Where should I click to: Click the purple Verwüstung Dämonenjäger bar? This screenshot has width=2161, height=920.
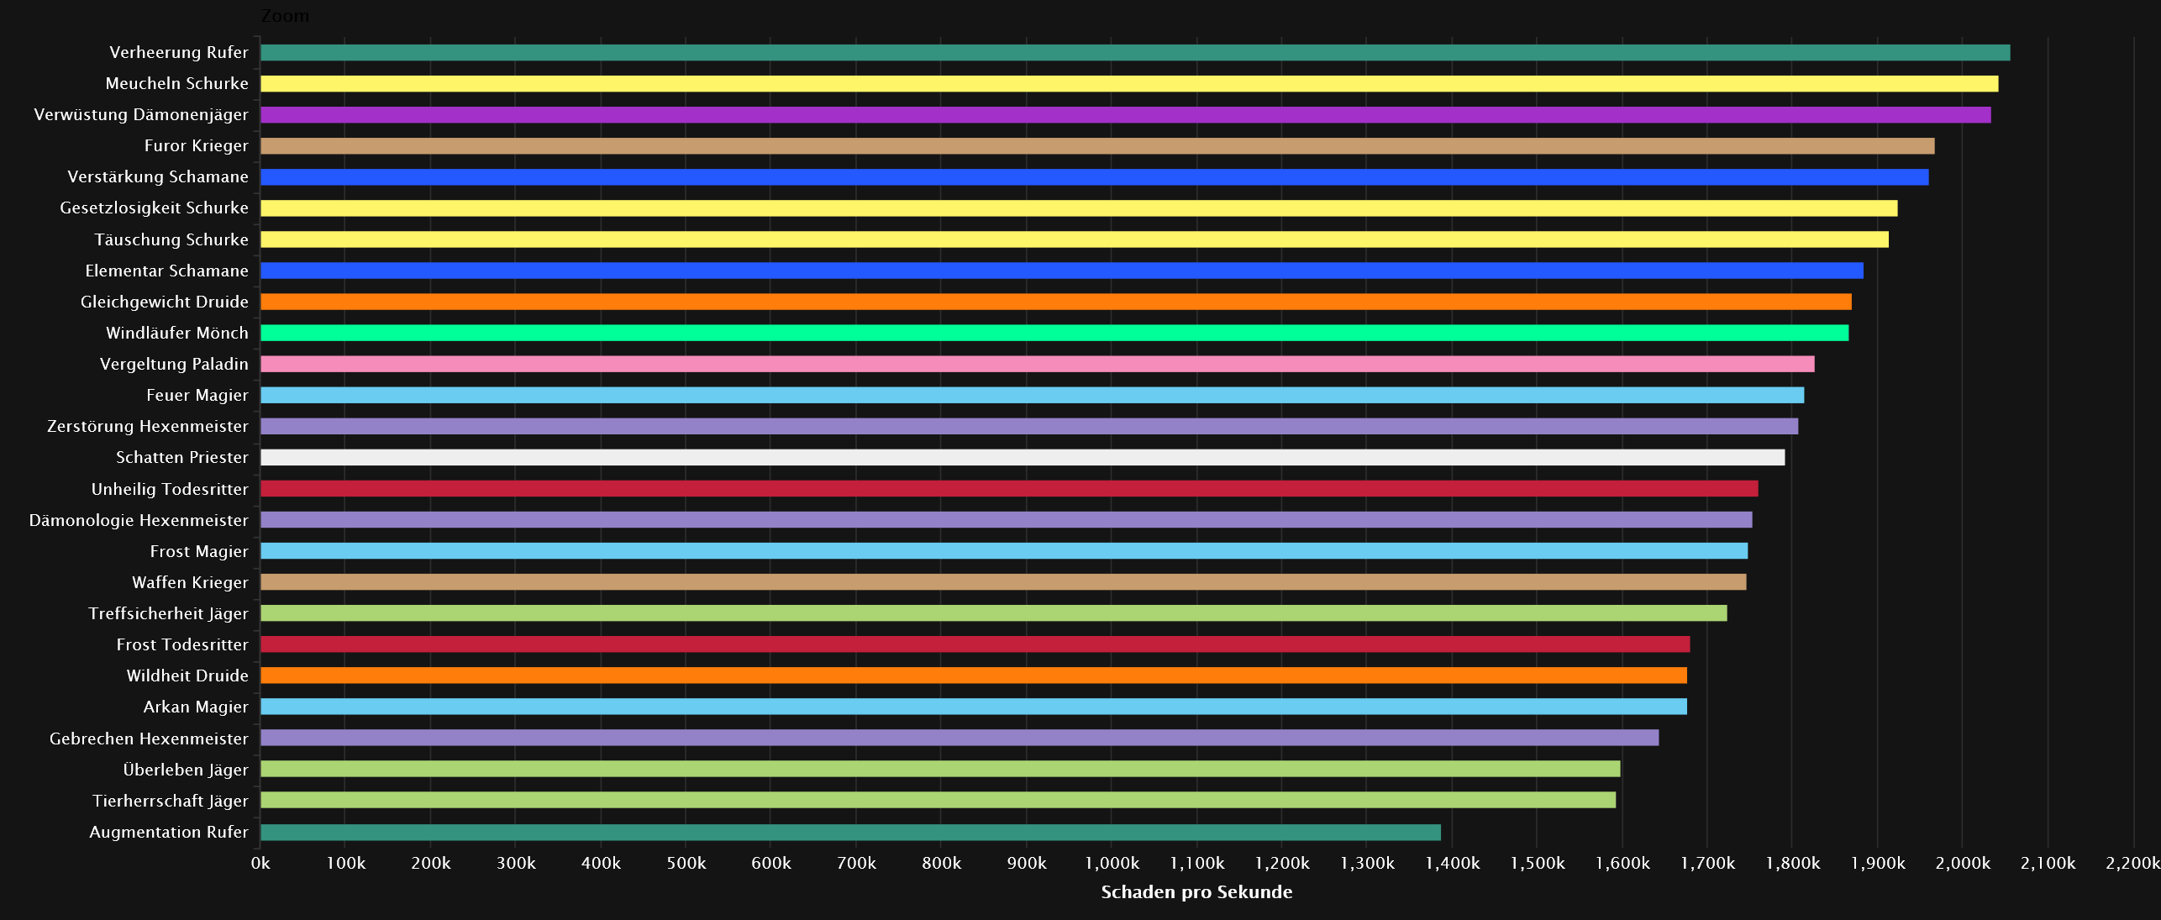coord(1126,114)
